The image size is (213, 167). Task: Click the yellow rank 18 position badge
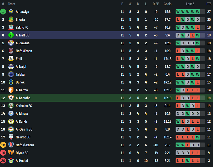3,145
